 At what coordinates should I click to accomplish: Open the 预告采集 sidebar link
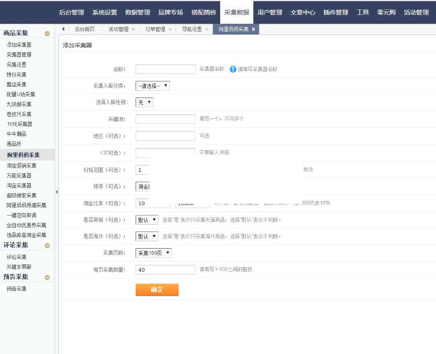point(17,289)
